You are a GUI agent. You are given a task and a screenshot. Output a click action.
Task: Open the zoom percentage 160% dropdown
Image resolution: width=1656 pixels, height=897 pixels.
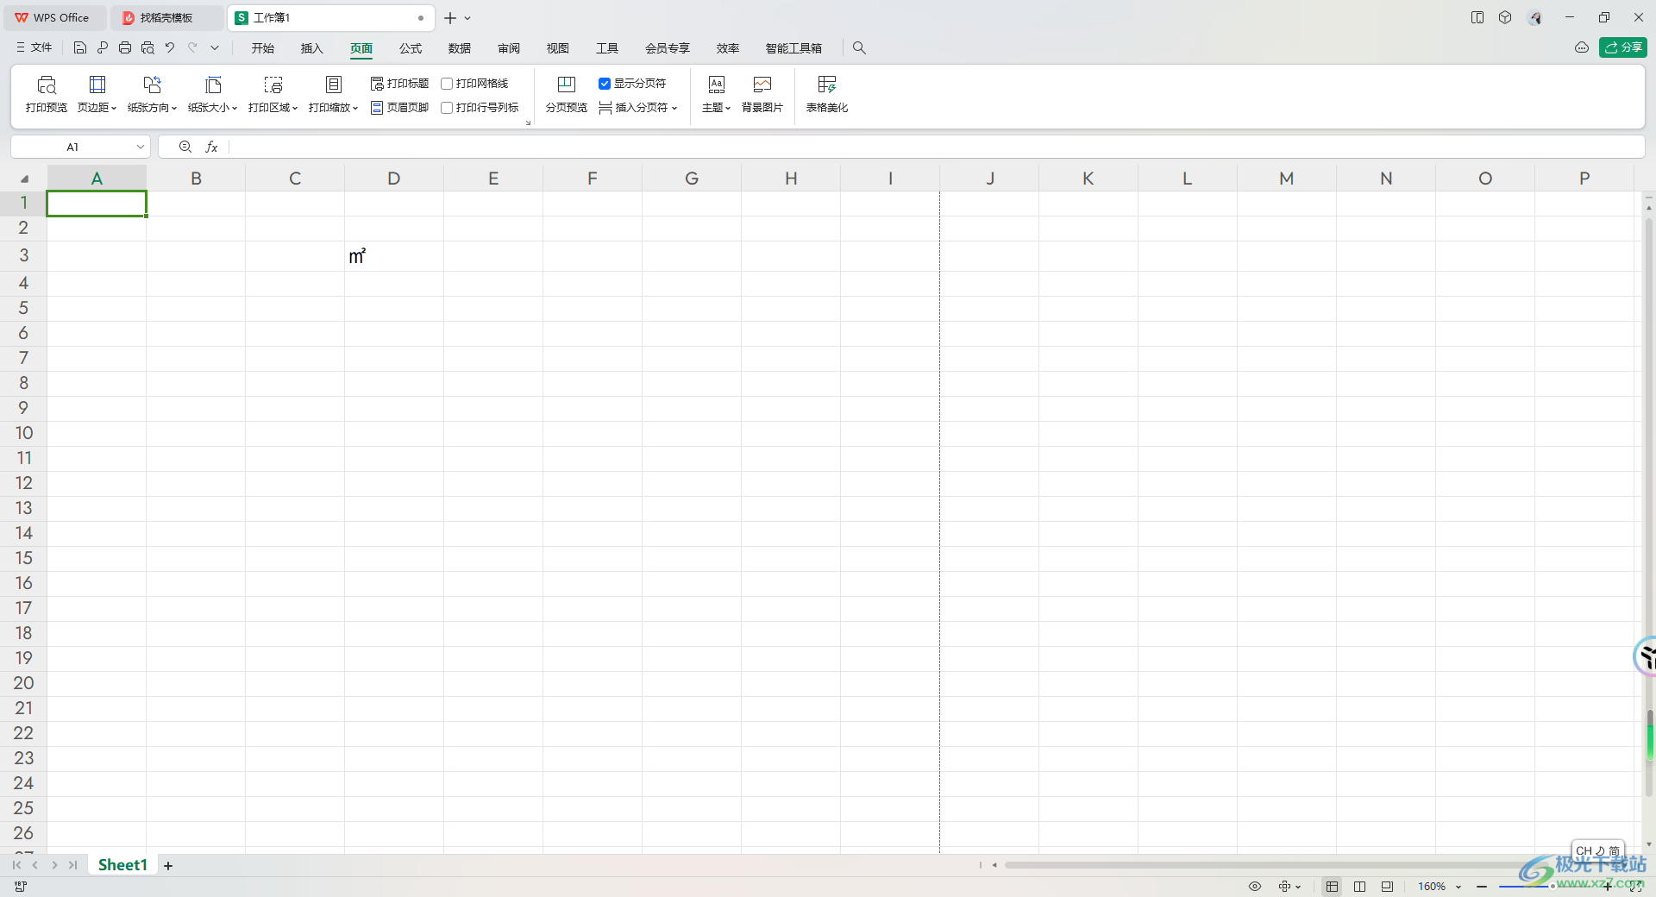coord(1458,887)
